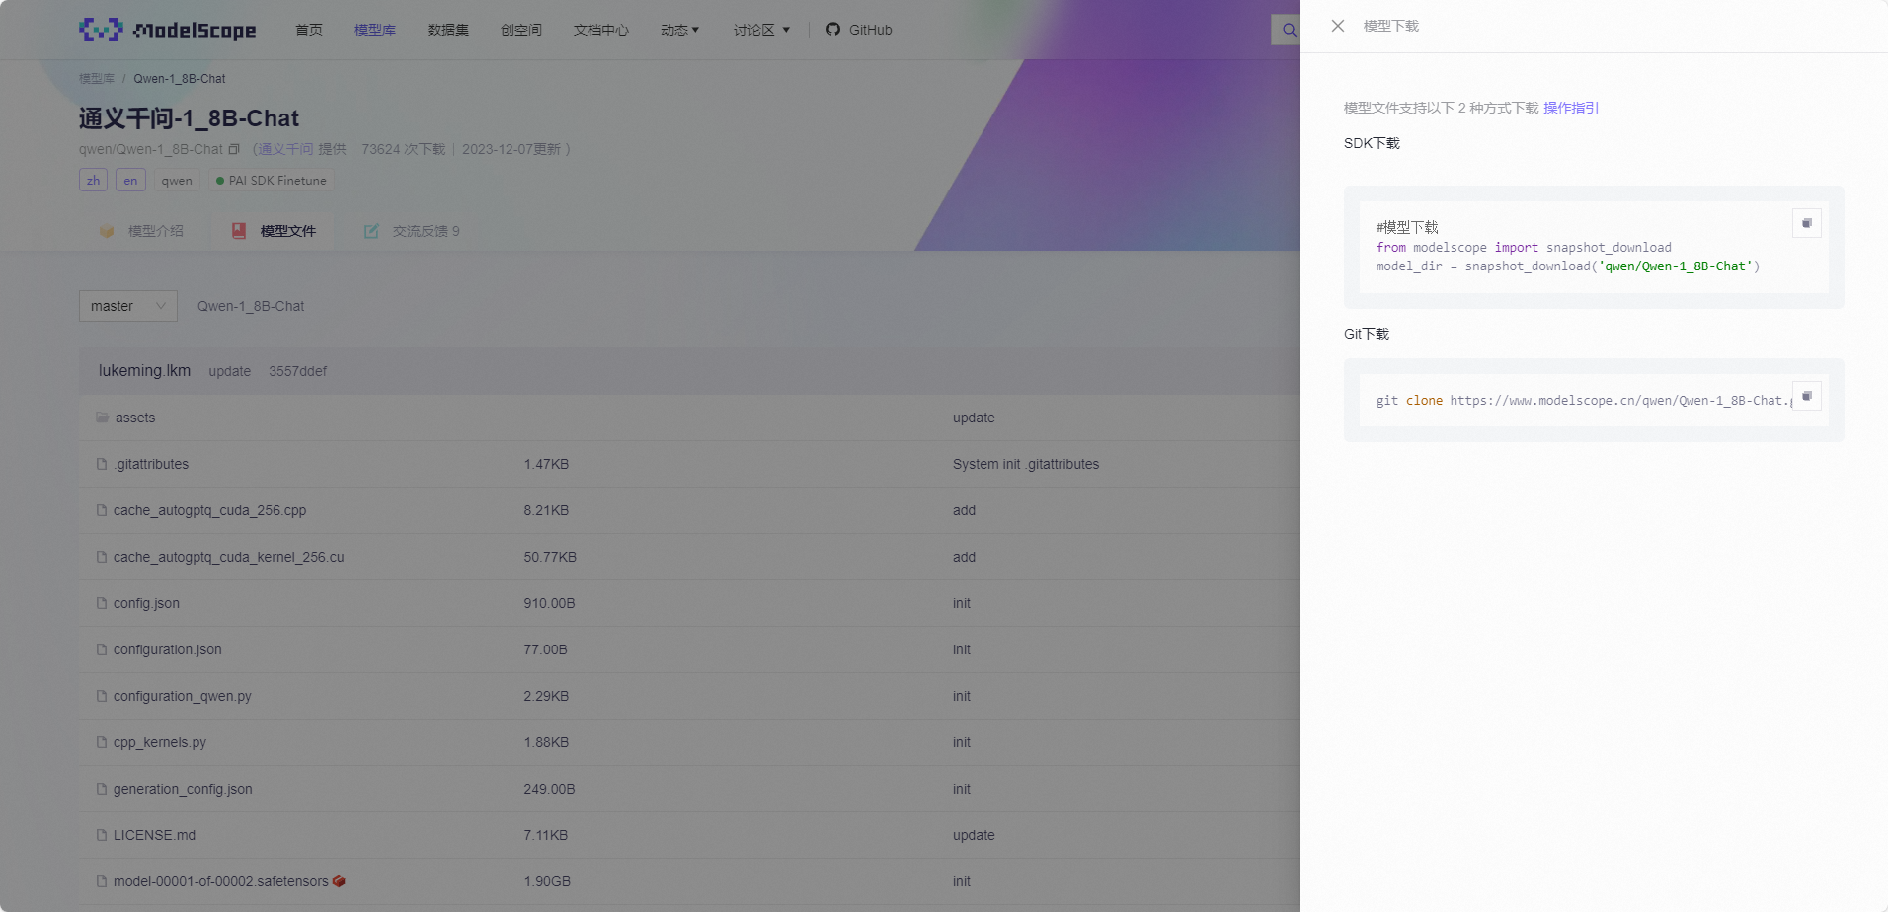
Task: Click the ModelScope logo
Action: coord(167,30)
